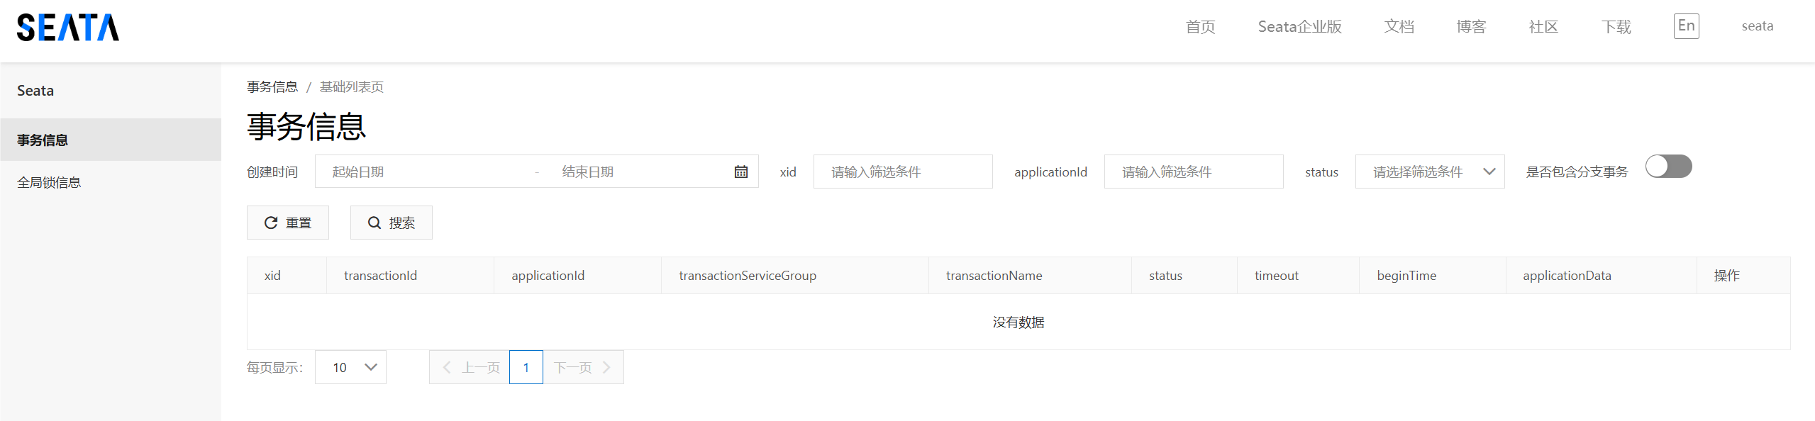Screen dimensions: 1815x421
Task: Open the 下载 page
Action: 1616,27
